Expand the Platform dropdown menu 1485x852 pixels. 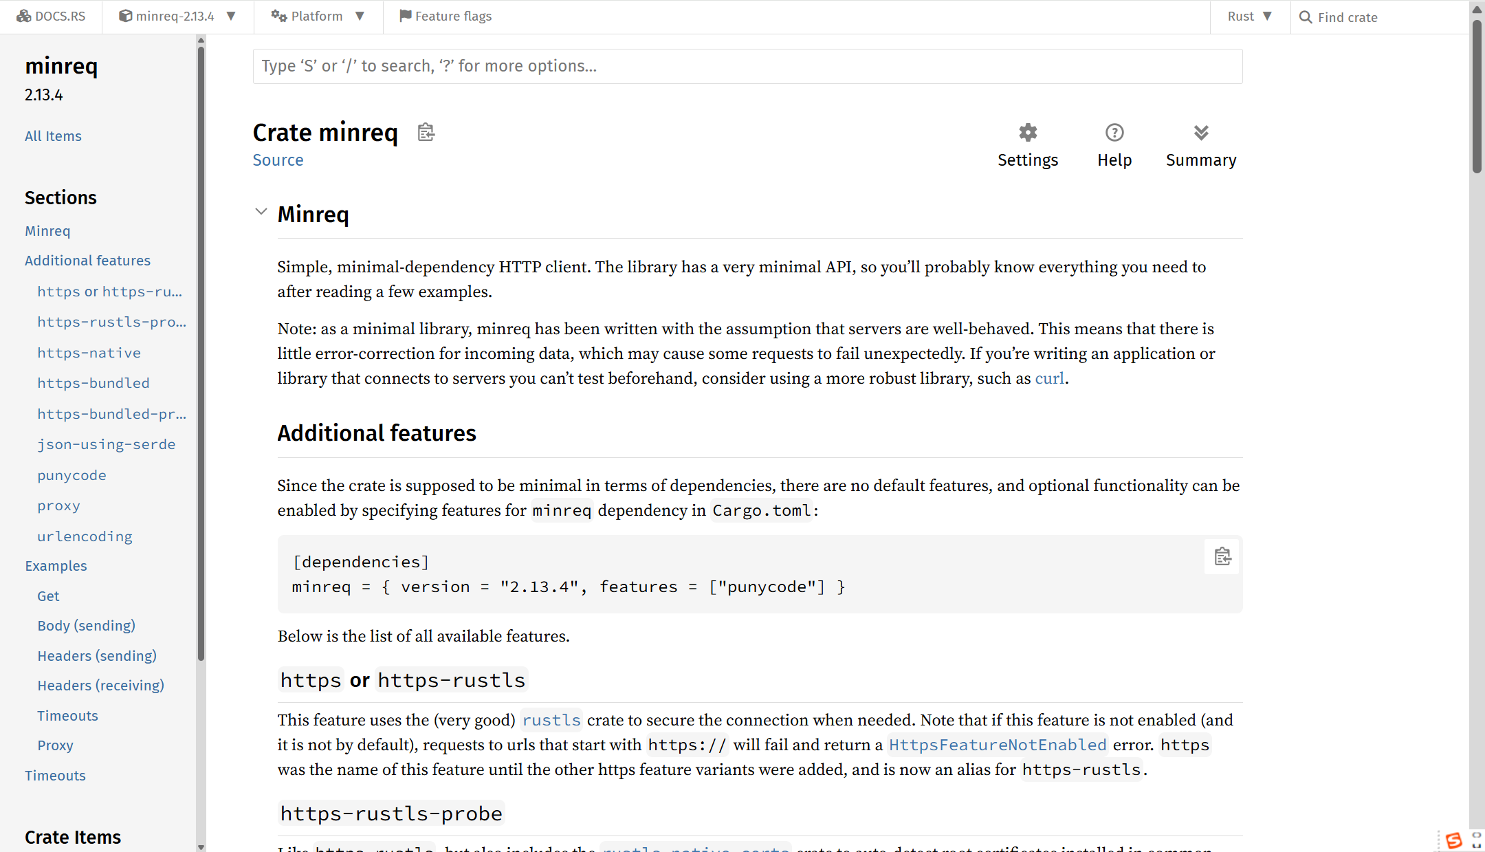click(318, 16)
